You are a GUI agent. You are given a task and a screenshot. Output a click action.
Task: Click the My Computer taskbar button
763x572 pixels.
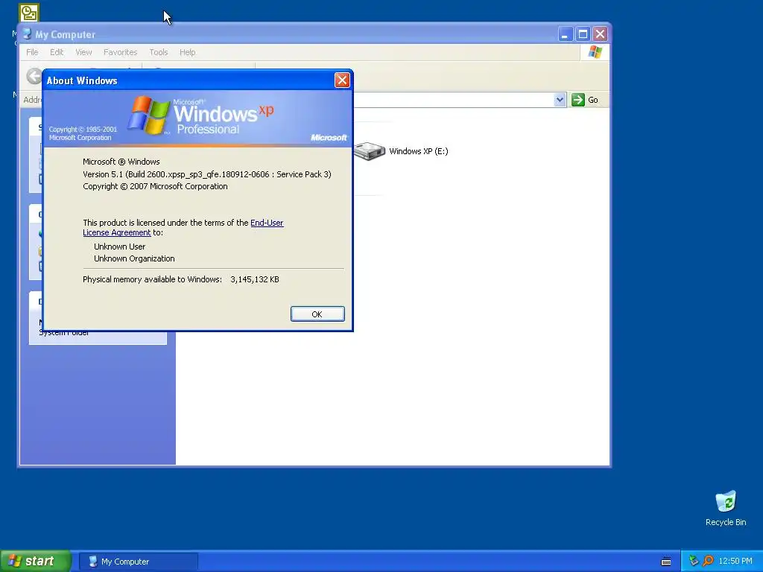coord(138,562)
